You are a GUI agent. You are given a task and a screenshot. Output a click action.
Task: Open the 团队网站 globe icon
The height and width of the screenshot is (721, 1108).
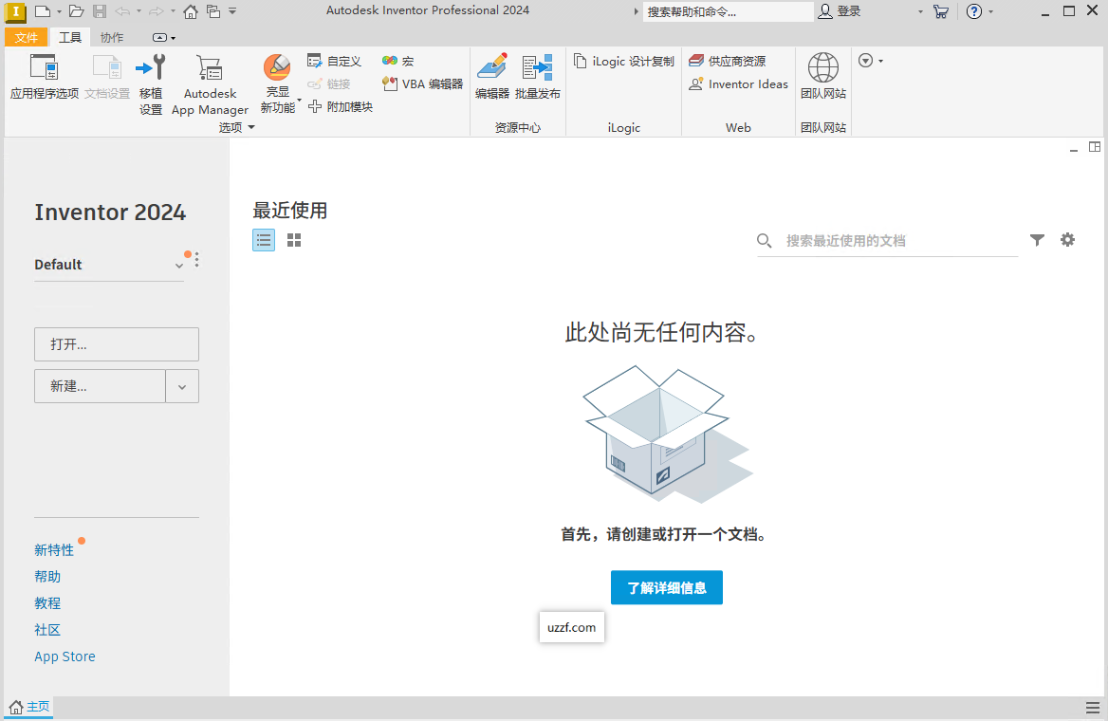pos(822,76)
